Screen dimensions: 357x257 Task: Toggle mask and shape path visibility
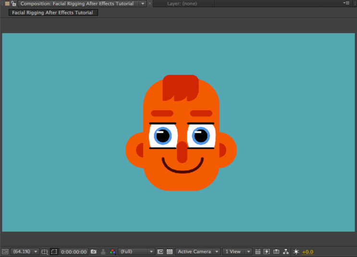(54, 252)
